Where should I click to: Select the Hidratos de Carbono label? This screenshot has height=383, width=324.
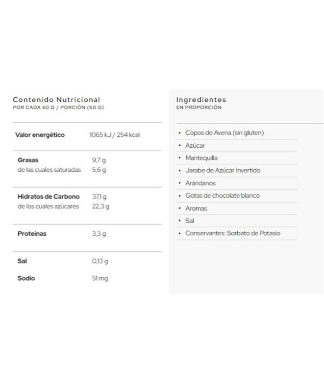(x=48, y=197)
